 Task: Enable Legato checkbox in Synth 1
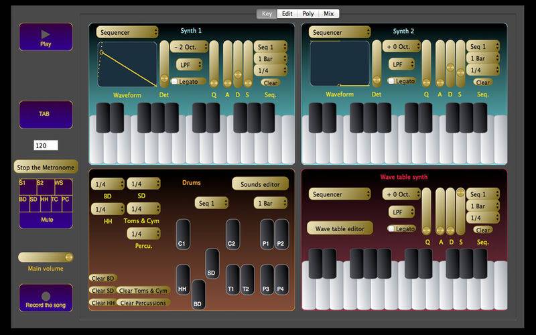(175, 81)
